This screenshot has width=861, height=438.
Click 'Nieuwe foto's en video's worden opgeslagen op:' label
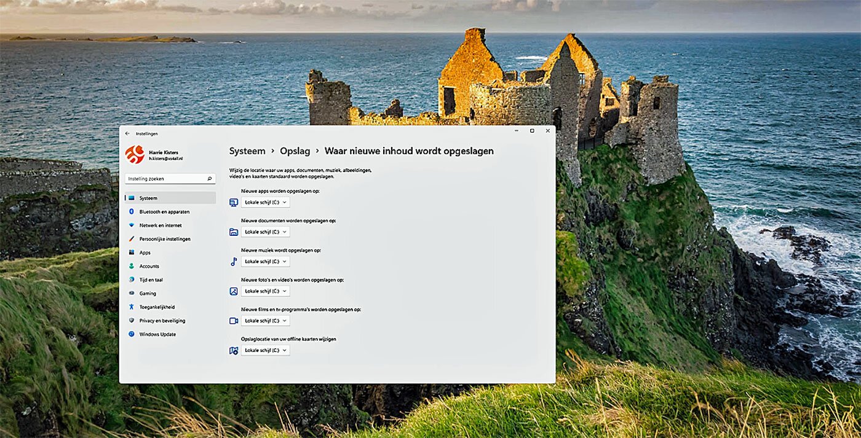pos(293,280)
